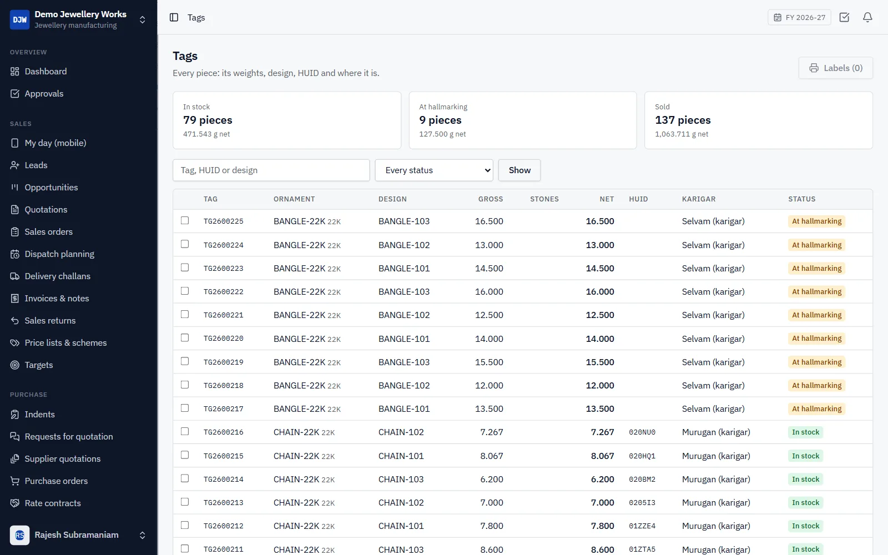Click the Dashboard icon in sidebar
The image size is (888, 555).
click(x=15, y=72)
